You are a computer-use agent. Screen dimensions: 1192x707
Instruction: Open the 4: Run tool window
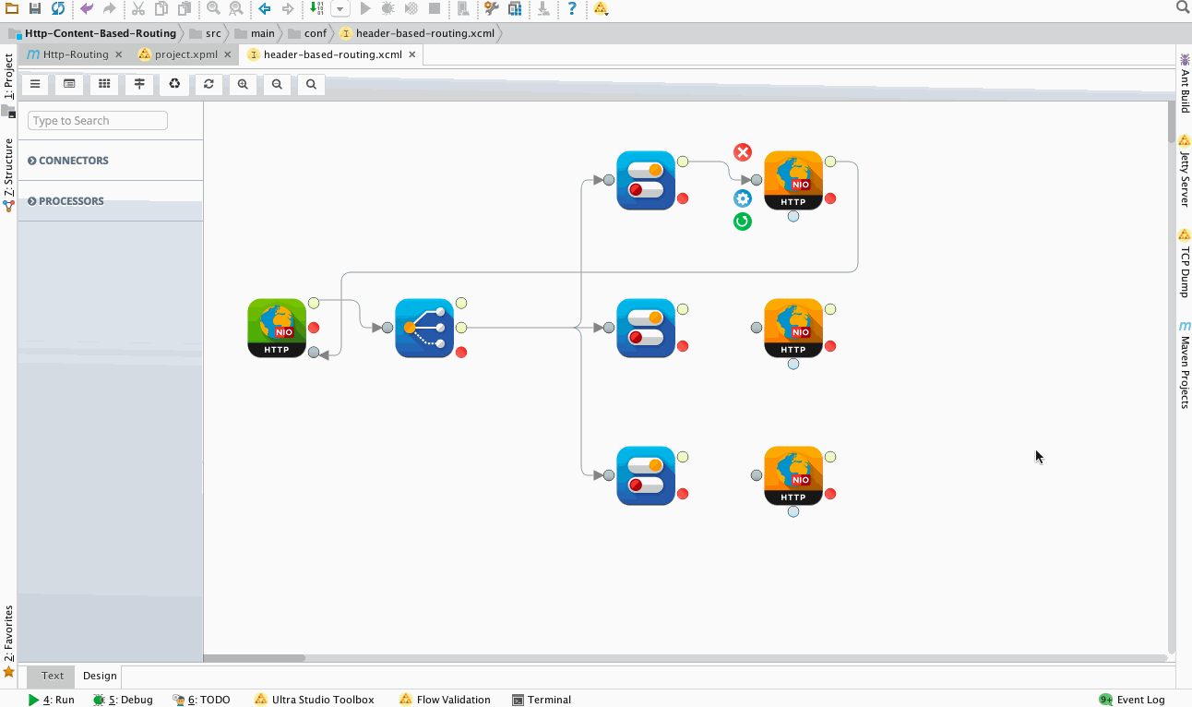(51, 700)
